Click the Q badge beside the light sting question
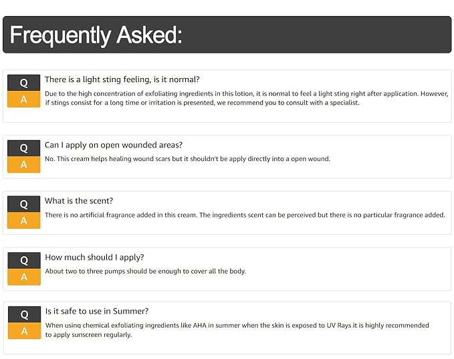The height and width of the screenshot is (359, 454). point(24,83)
